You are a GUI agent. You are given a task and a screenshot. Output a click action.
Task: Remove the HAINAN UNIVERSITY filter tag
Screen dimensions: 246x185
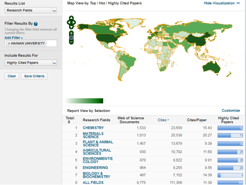(x=9, y=44)
